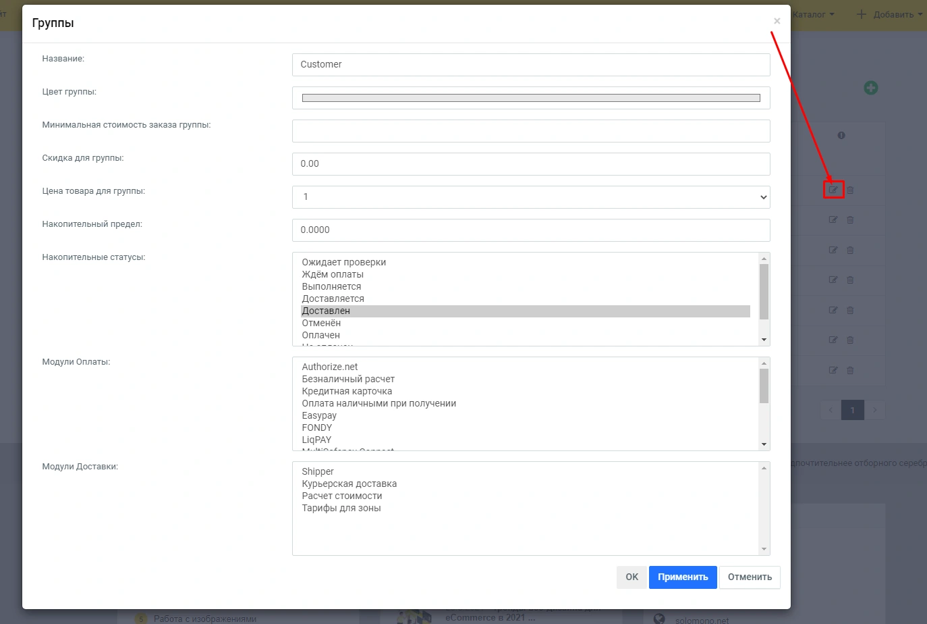Click the trash icon in the first row
This screenshot has height=624, width=927.
[x=850, y=190]
